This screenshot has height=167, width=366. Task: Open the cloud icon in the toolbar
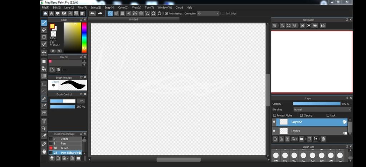click(x=45, y=13)
